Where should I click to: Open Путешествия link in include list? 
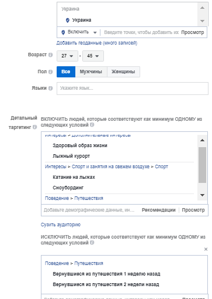[x=89, y=198]
